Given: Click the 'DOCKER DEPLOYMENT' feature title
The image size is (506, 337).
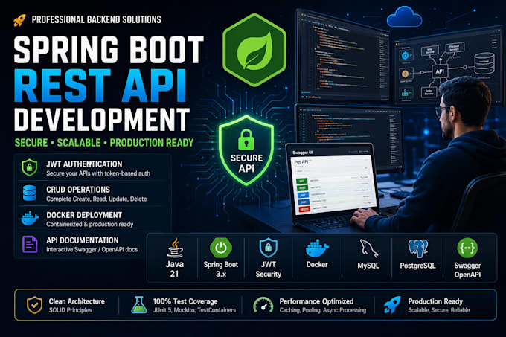Looking at the screenshot, I should click(x=84, y=215).
